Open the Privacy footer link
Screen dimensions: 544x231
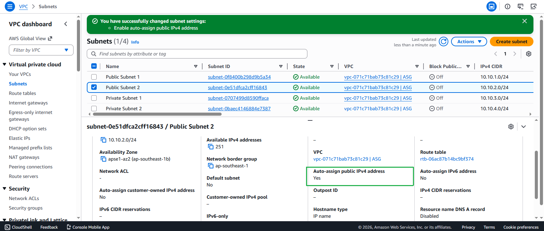coord(468,227)
